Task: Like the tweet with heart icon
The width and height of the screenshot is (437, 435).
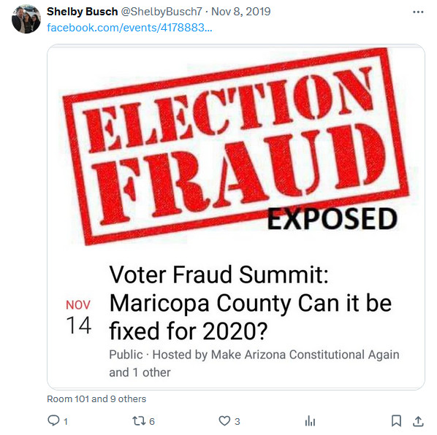Action: [x=224, y=421]
